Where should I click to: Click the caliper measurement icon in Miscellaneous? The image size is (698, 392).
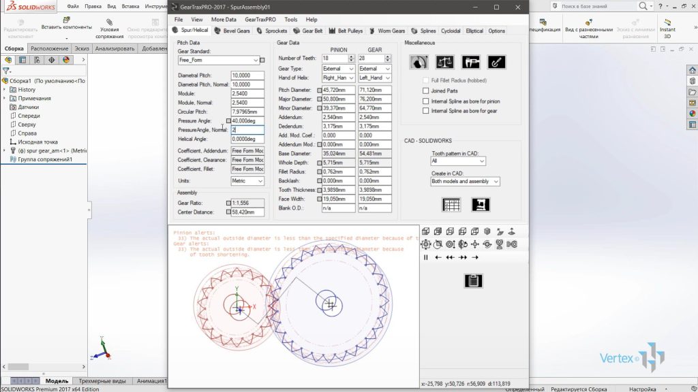point(470,62)
